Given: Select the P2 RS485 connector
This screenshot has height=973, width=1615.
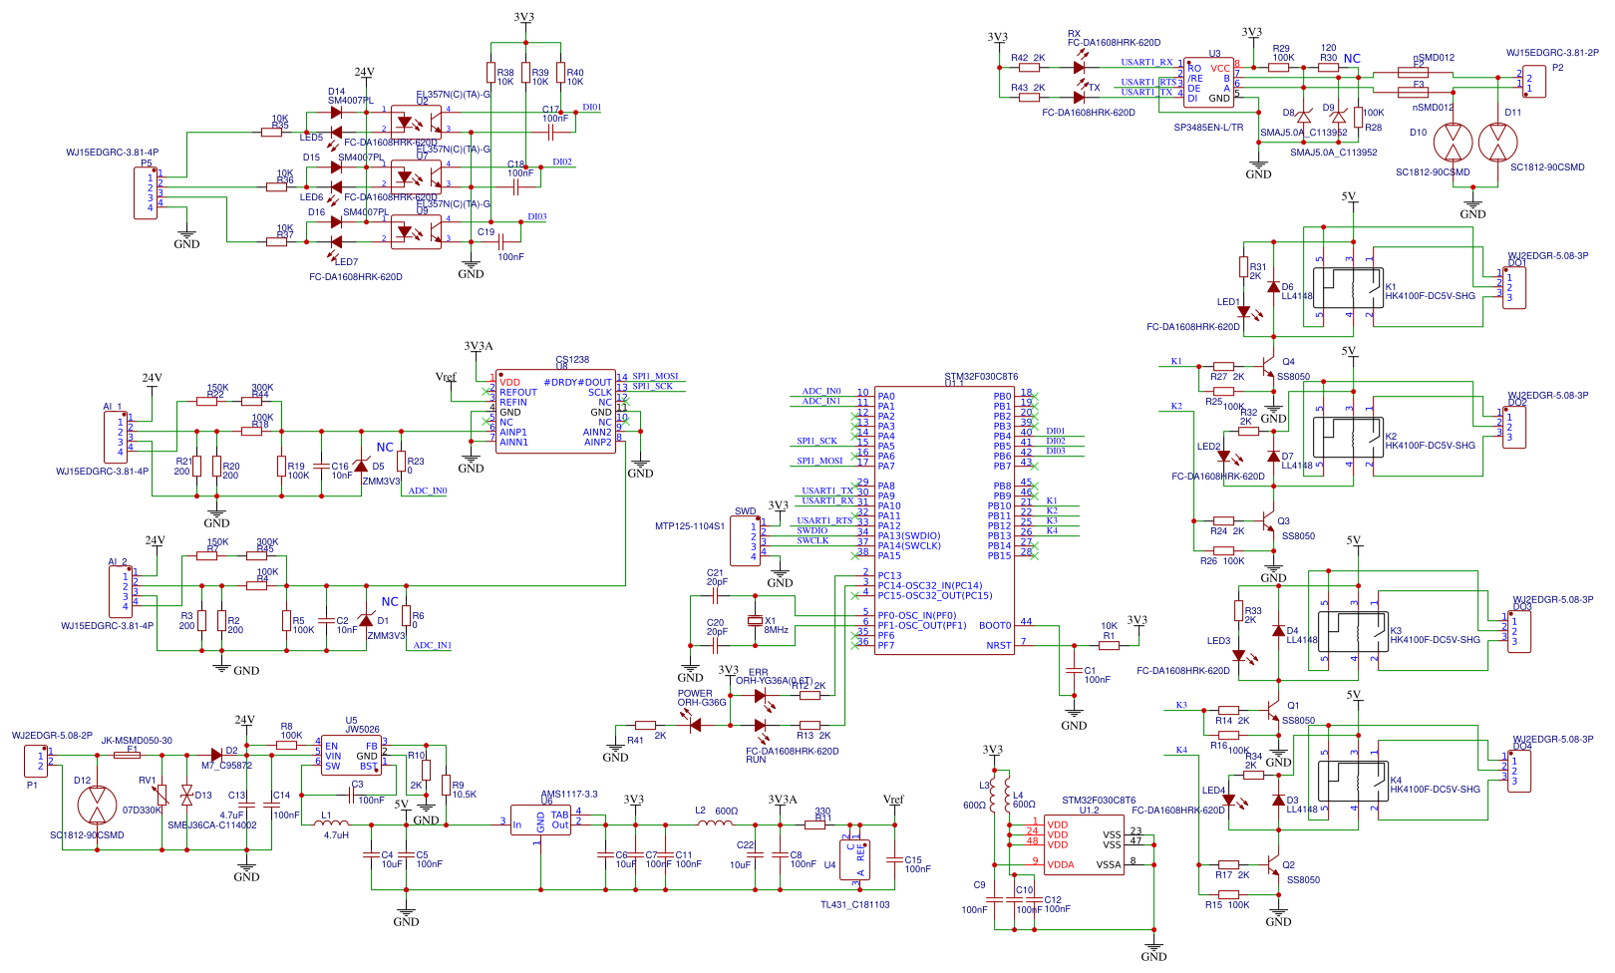Looking at the screenshot, I should tap(1533, 82).
